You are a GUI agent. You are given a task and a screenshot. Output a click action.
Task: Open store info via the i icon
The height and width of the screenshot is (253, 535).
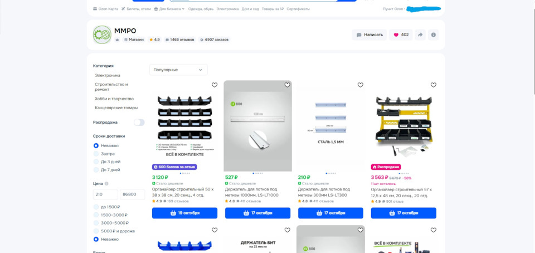coord(434,35)
